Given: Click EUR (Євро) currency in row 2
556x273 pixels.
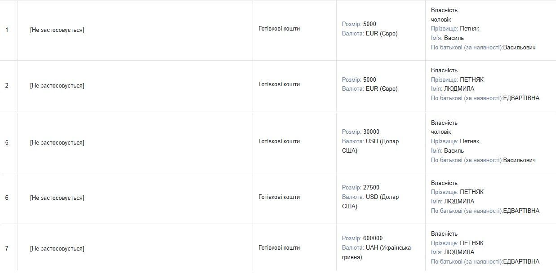Looking at the screenshot, I should pyautogui.click(x=382, y=89).
